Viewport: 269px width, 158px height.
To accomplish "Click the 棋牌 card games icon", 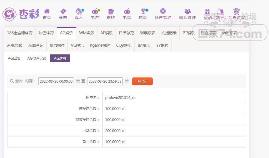I will 111,12.
